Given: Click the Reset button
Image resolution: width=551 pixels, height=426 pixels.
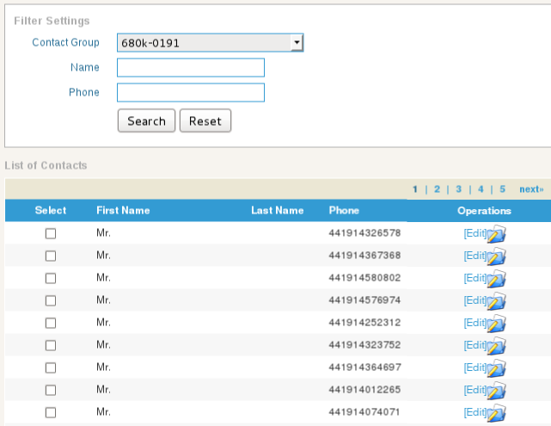Looking at the screenshot, I should pyautogui.click(x=205, y=120).
